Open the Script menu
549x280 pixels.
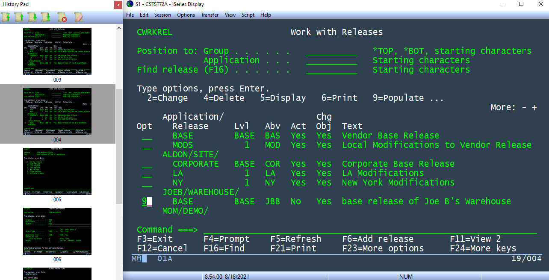tap(248, 15)
